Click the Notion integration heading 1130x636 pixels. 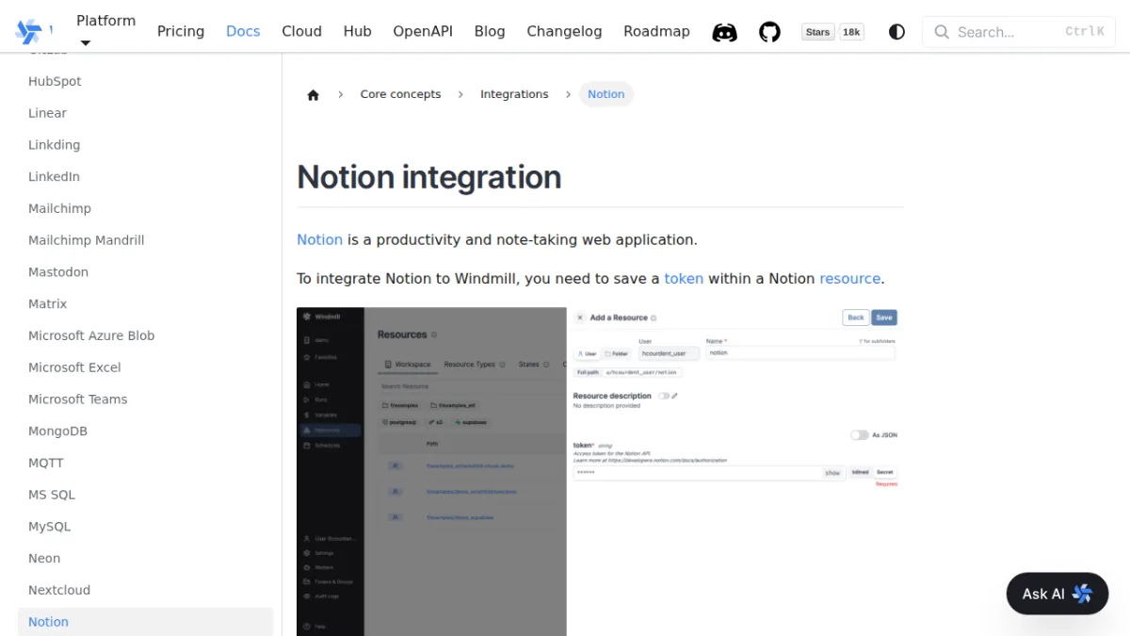pos(429,177)
